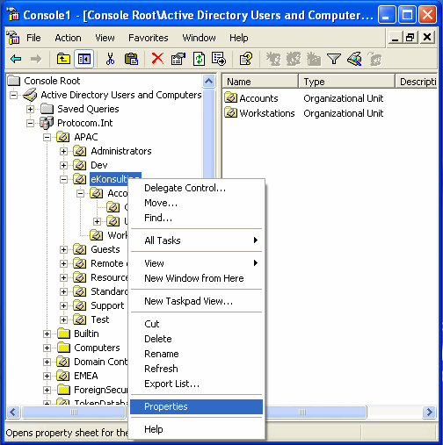Click the Find objects toolbar icon
Screen dimensions: 443x445
354,59
